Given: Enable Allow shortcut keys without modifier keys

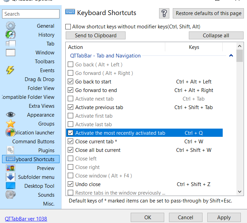Looking at the screenshot, I should (68, 27).
